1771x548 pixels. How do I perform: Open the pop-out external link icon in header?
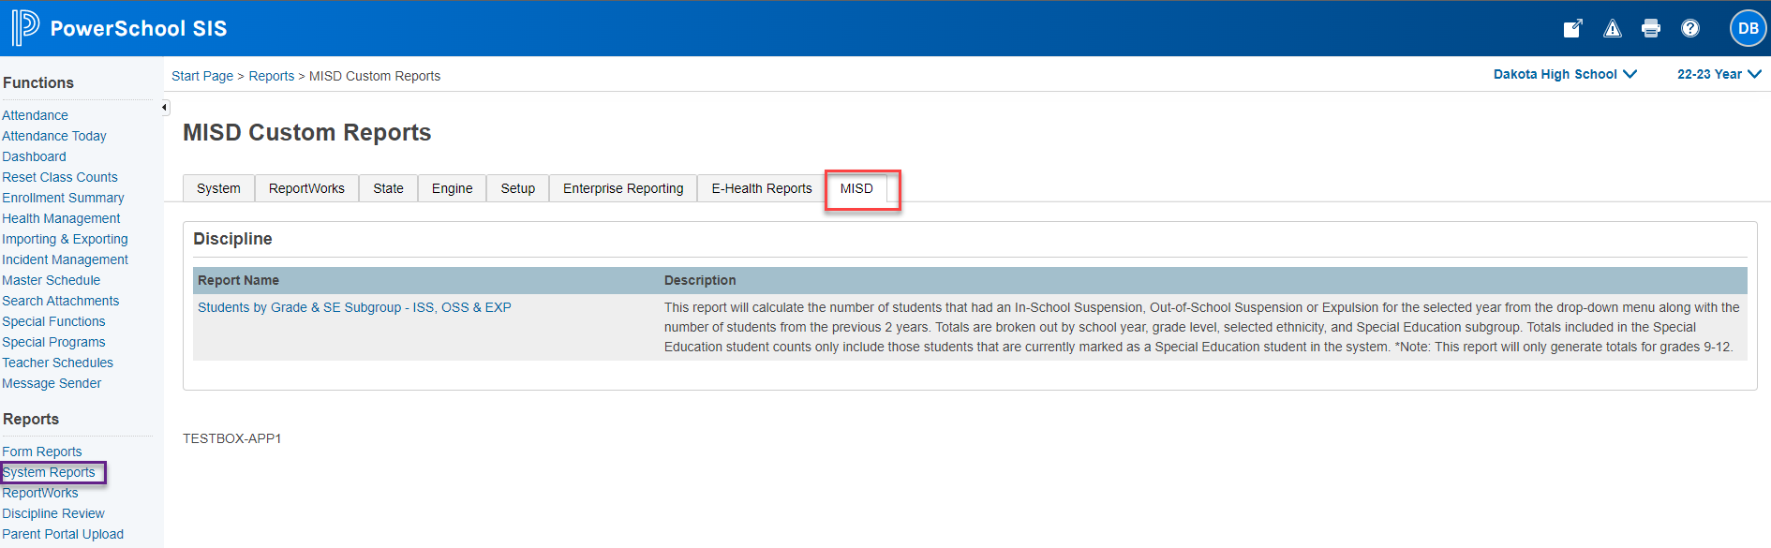click(1573, 28)
